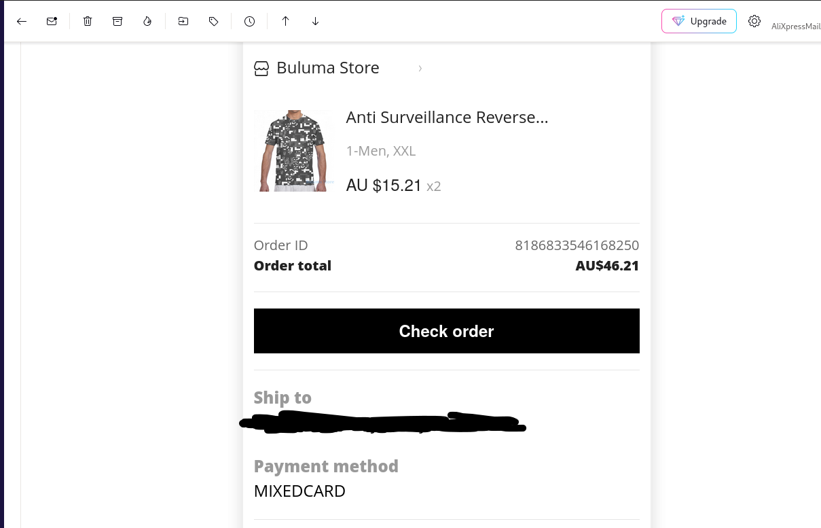
Task: Open settings via the gear icon
Action: tap(754, 21)
